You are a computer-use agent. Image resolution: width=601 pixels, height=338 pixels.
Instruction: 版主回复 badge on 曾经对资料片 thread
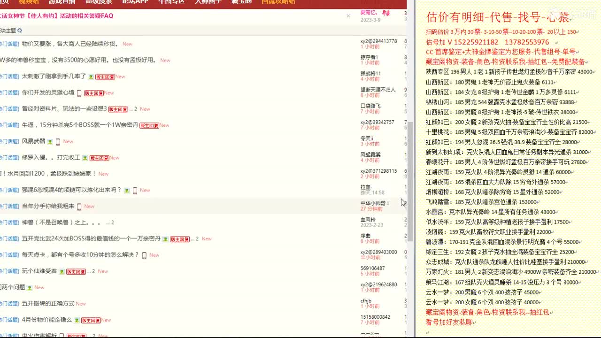coord(118,109)
